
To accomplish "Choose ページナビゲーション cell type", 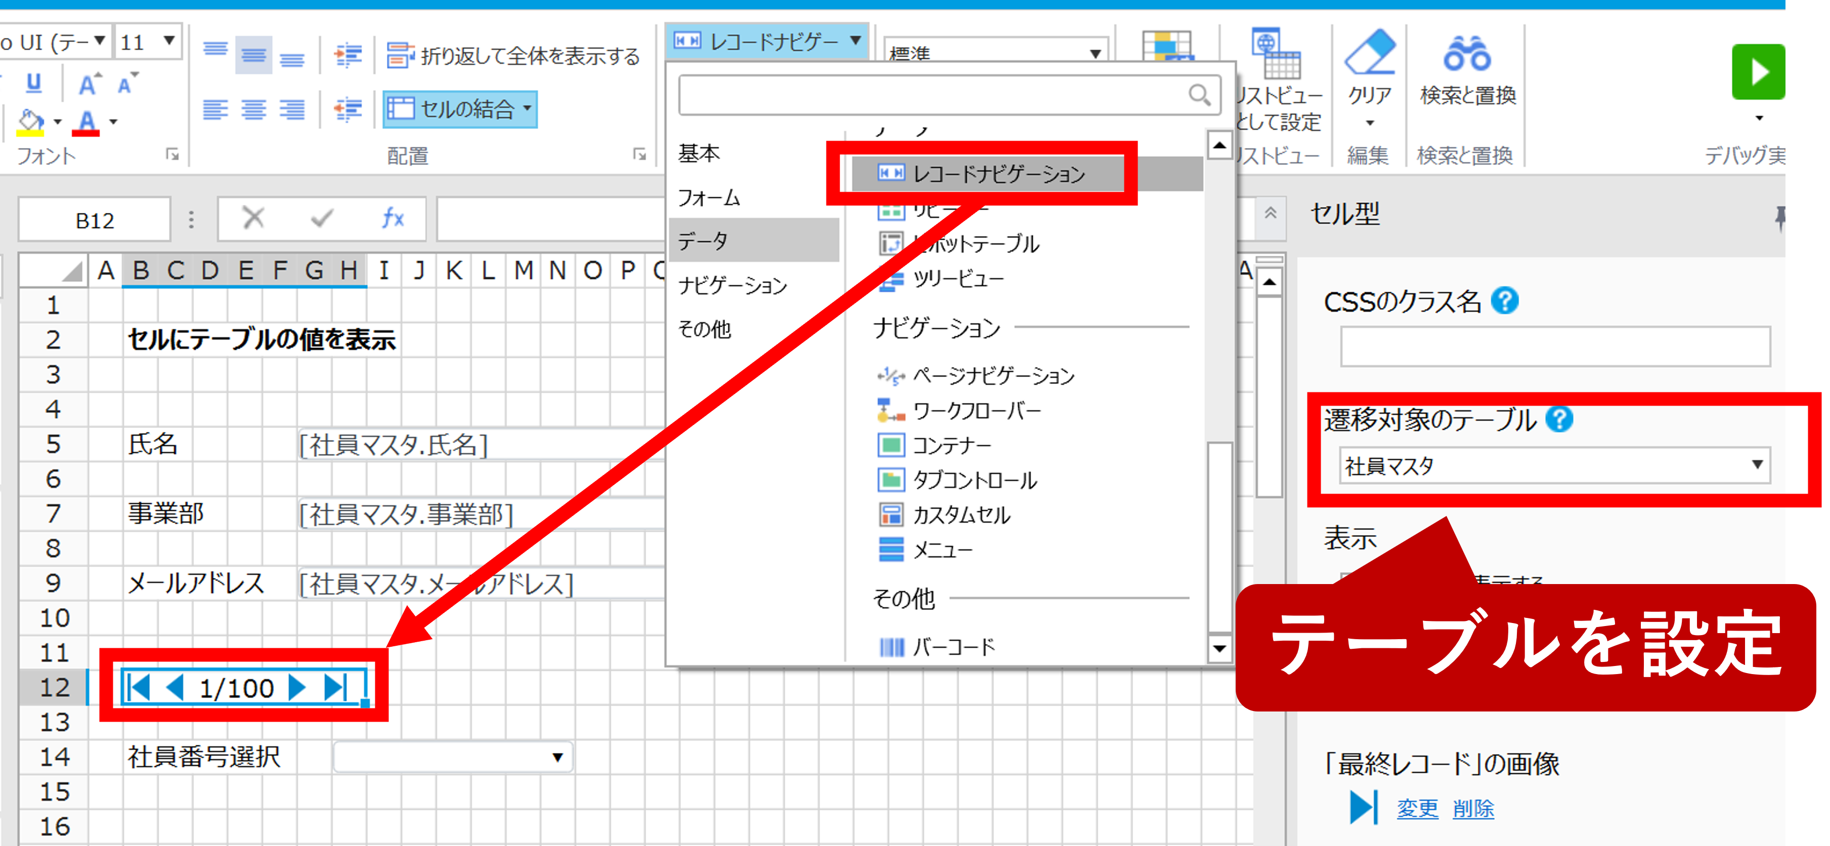I will [992, 375].
